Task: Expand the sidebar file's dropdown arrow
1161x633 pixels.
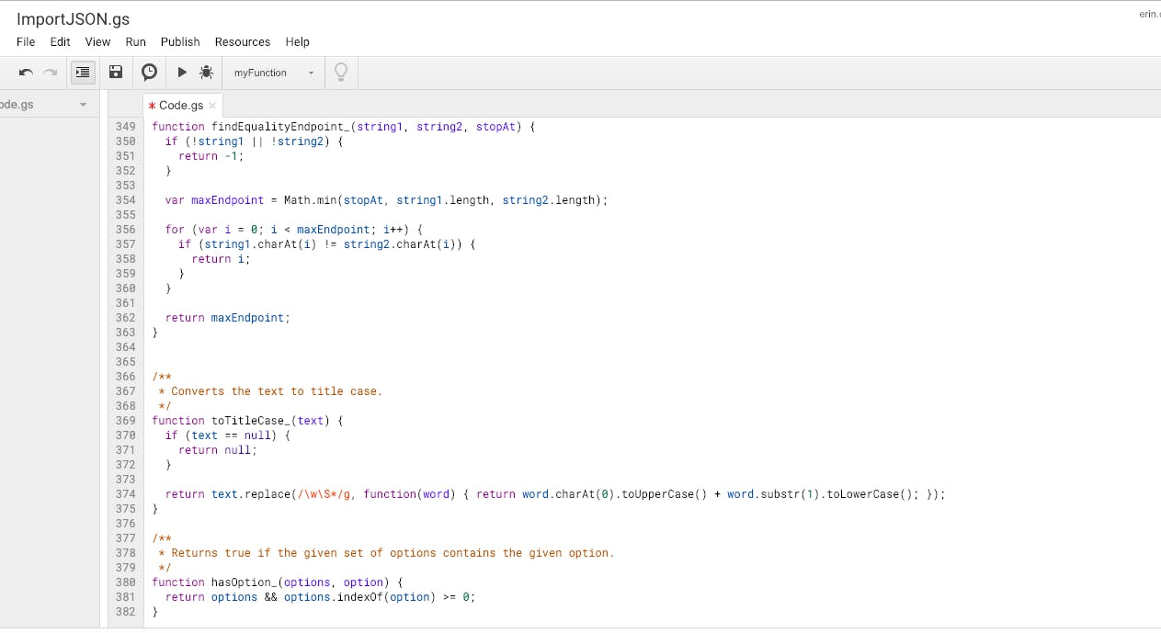Action: coord(83,105)
